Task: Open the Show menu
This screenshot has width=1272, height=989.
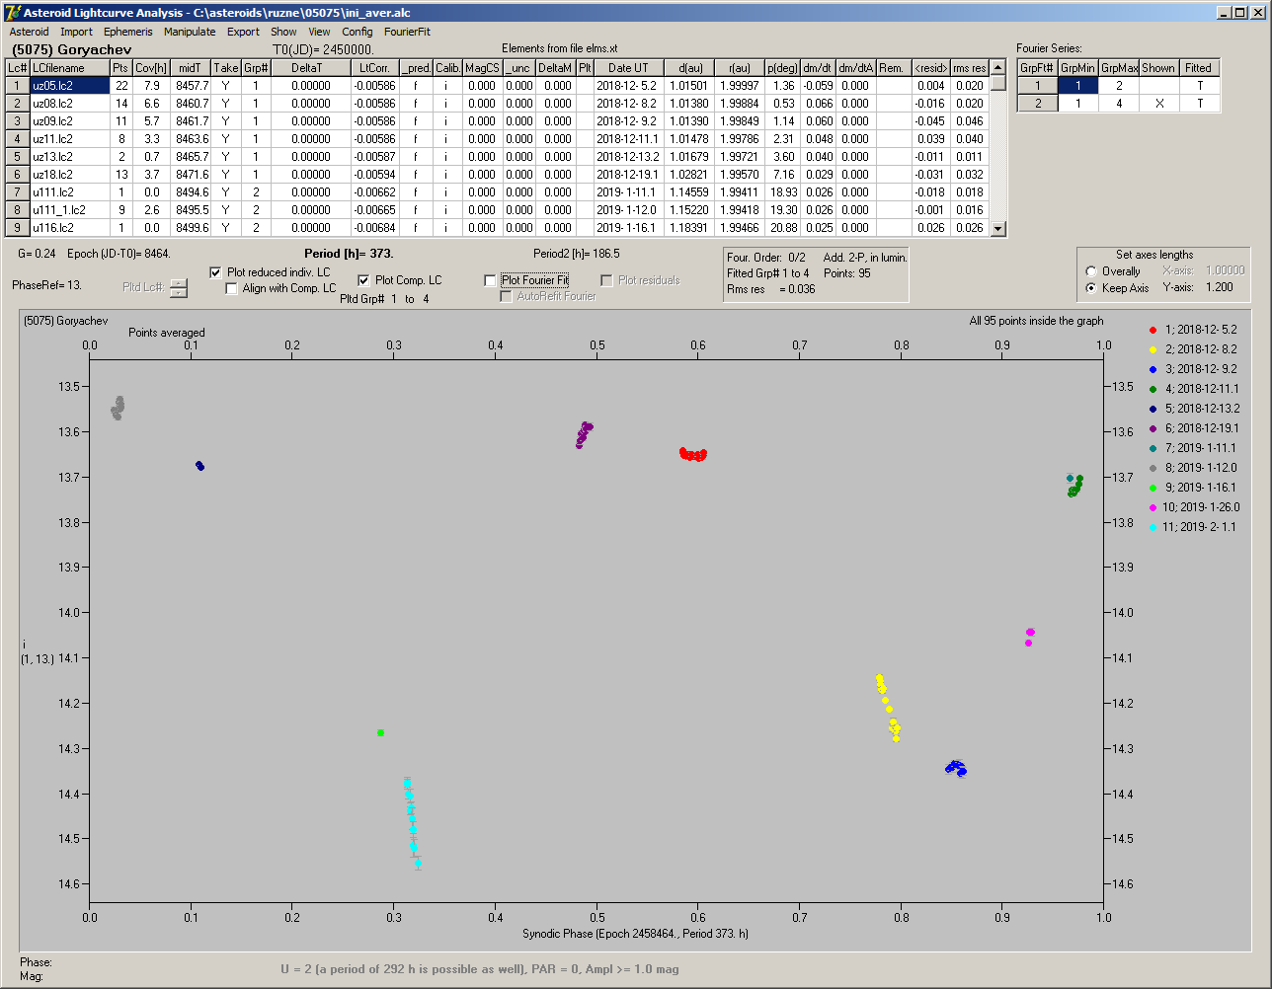Action: pyautogui.click(x=283, y=32)
